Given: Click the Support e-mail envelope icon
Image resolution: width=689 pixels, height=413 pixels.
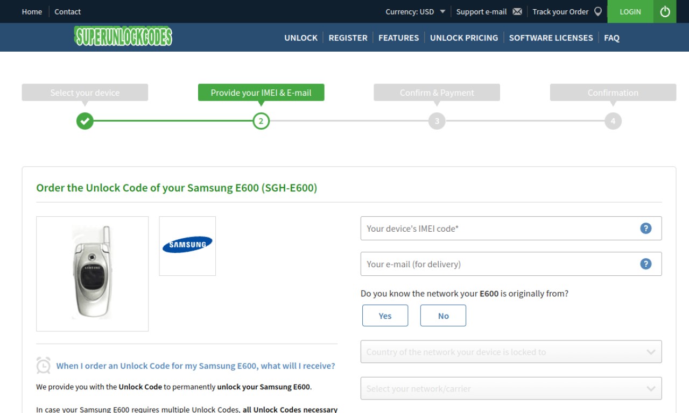Looking at the screenshot, I should coord(517,12).
